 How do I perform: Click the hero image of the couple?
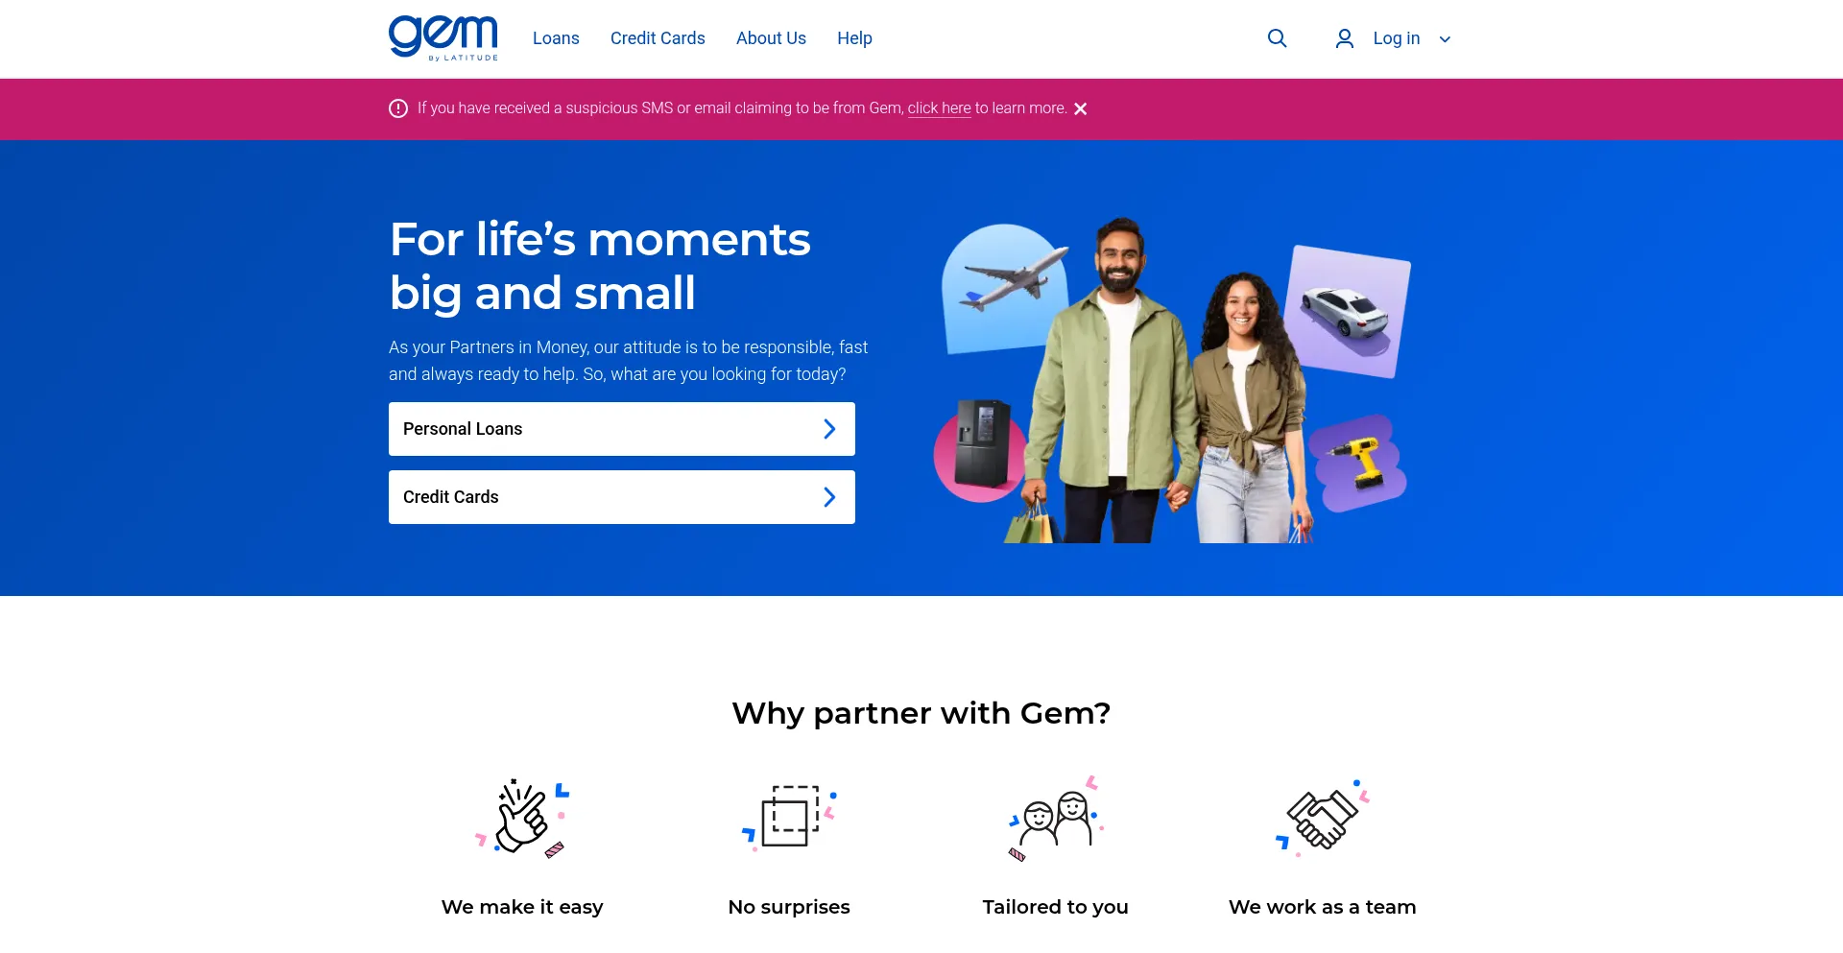pyautogui.click(x=1171, y=380)
